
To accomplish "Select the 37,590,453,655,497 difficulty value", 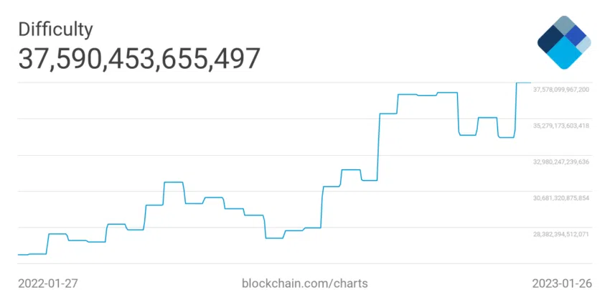I will click(x=139, y=59).
